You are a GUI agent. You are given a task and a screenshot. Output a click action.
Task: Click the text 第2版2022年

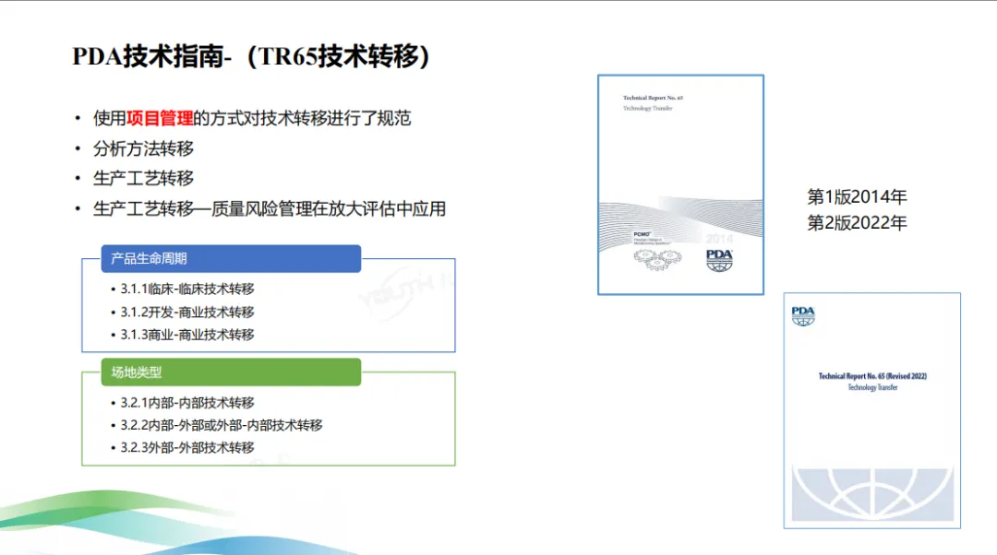click(857, 223)
